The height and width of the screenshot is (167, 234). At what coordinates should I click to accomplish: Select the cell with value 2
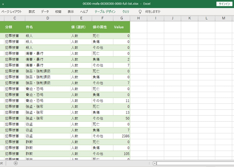pos(122,59)
